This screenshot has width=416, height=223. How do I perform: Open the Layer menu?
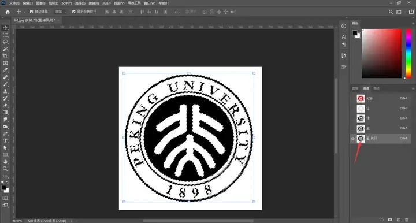click(x=53, y=3)
